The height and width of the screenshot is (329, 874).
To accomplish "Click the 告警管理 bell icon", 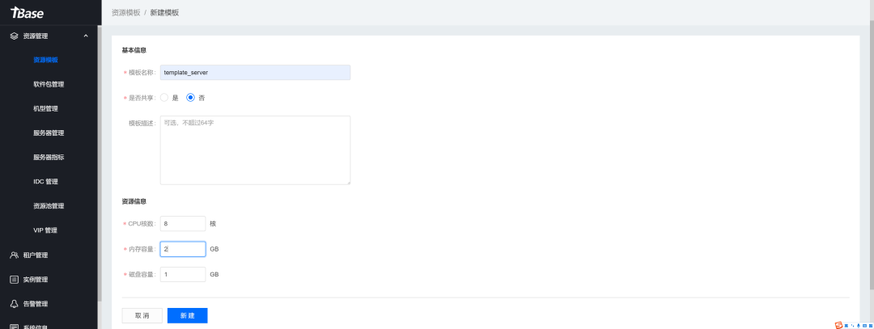I will 15,304.
